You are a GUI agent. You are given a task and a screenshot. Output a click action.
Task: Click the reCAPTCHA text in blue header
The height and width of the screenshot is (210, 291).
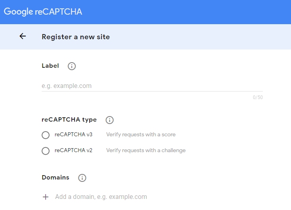(58, 11)
